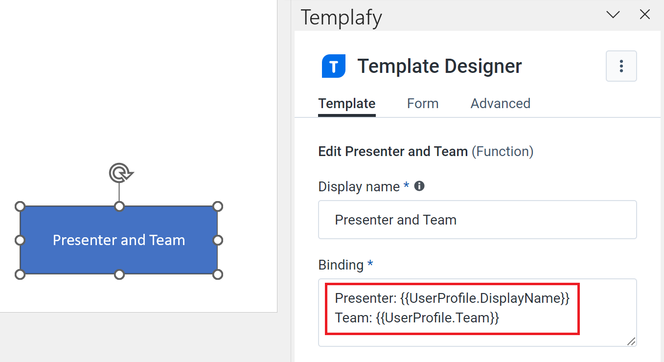Switch to the Form tab
This screenshot has height=362, width=664.
(x=422, y=103)
